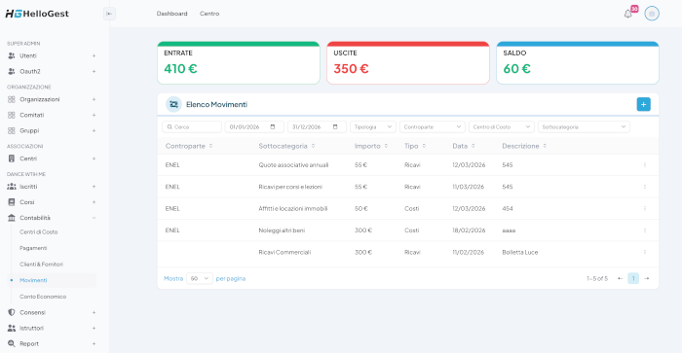This screenshot has width=682, height=353.
Task: Open the Tipologia filter dropdown
Action: (x=373, y=126)
